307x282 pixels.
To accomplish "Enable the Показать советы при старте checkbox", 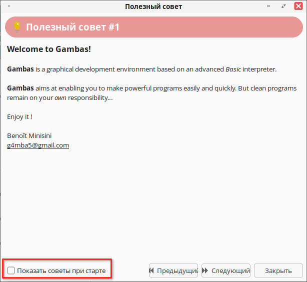I will click(11, 271).
